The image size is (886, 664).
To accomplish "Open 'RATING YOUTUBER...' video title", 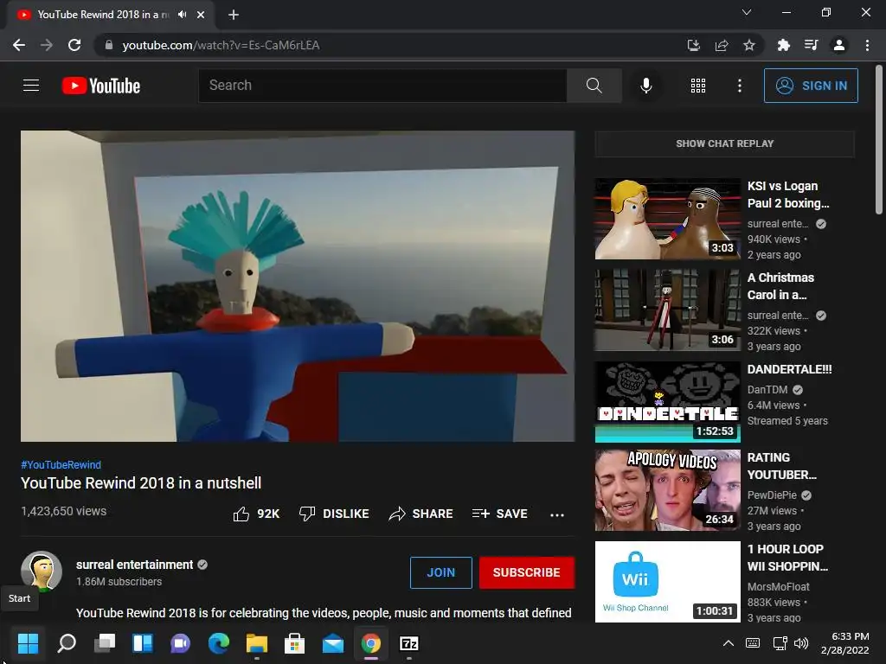I will 782,466.
